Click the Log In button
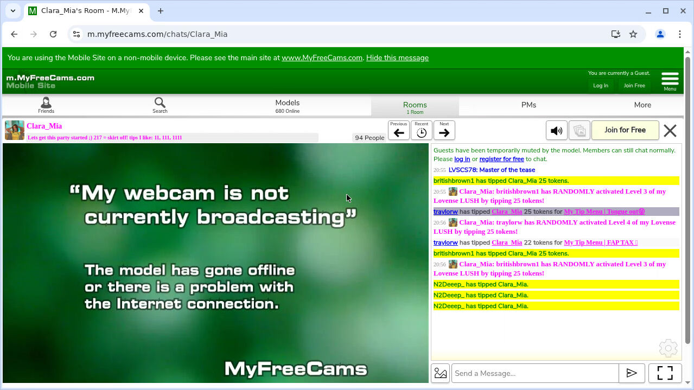Screen dimensions: 694x390 click(x=600, y=86)
